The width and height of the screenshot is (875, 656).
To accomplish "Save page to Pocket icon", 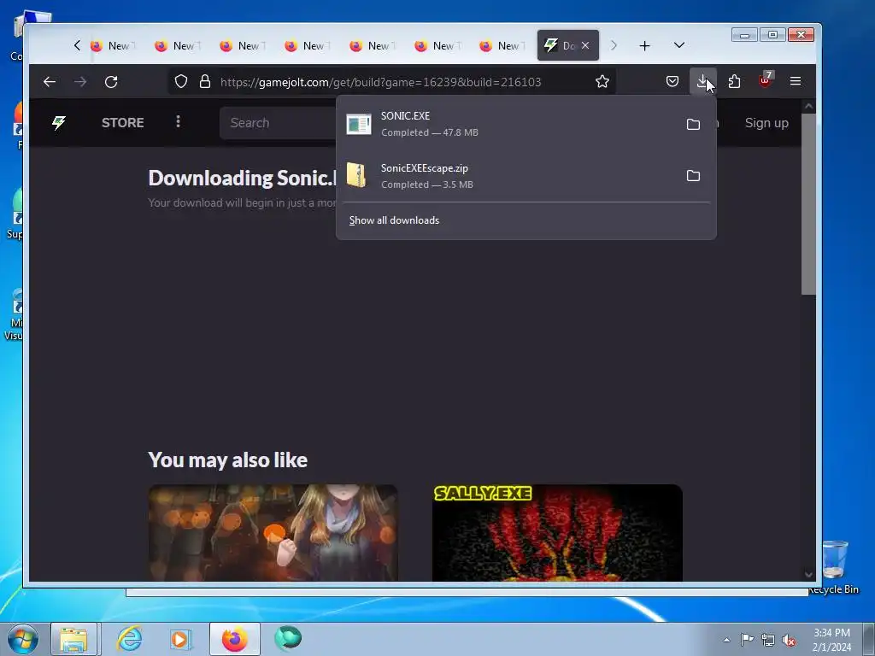I will (672, 81).
